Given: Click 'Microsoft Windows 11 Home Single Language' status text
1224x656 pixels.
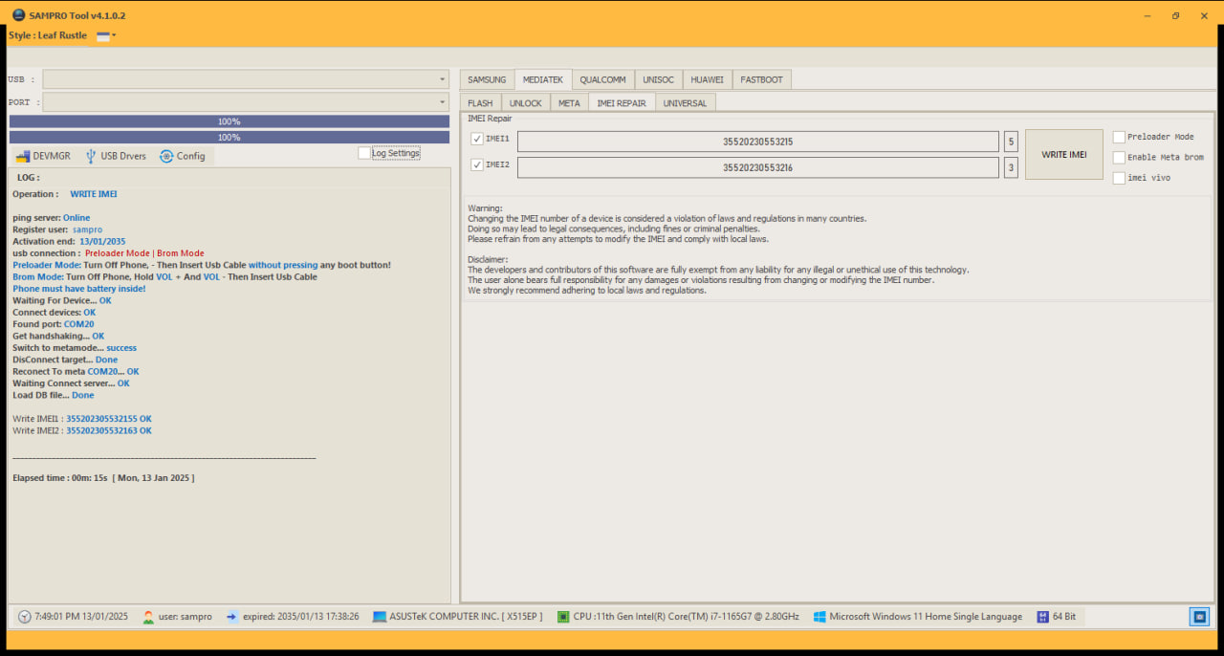Looking at the screenshot, I should point(926,617).
